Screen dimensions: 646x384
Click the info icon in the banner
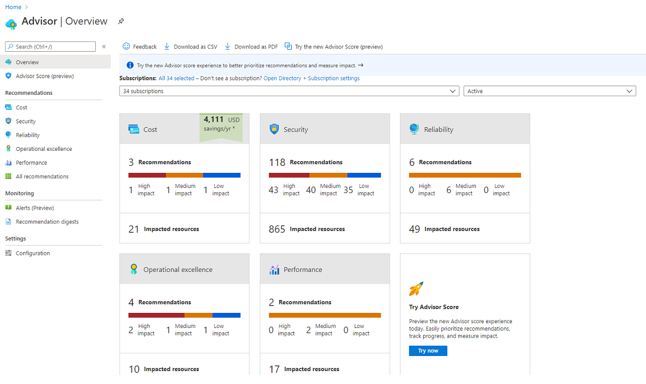point(130,65)
